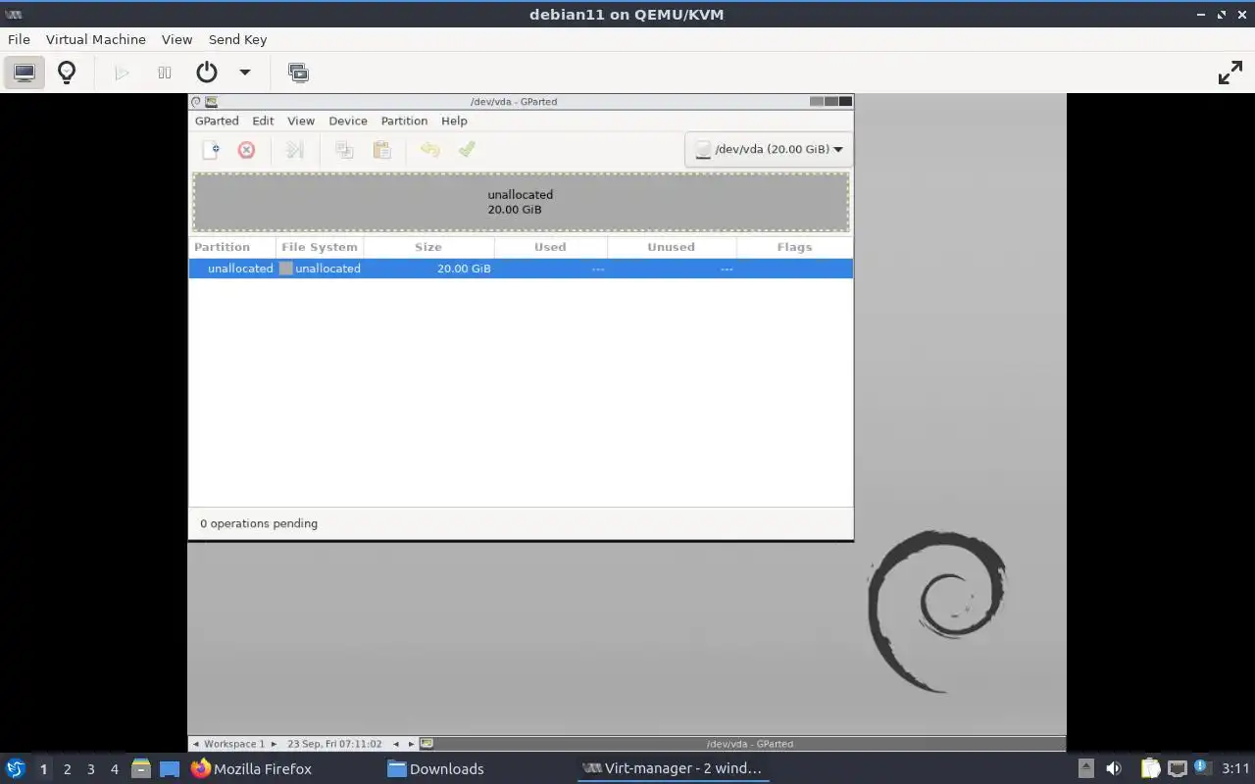Click the Run virtual machine play icon
This screenshot has width=1255, height=784.
[x=122, y=73]
